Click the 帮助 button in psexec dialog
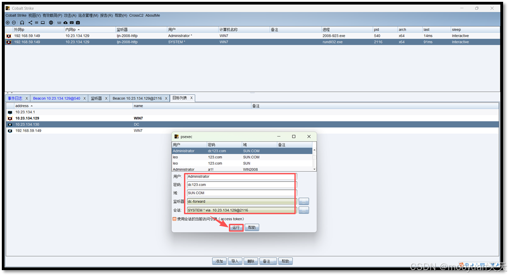 pos(252,228)
